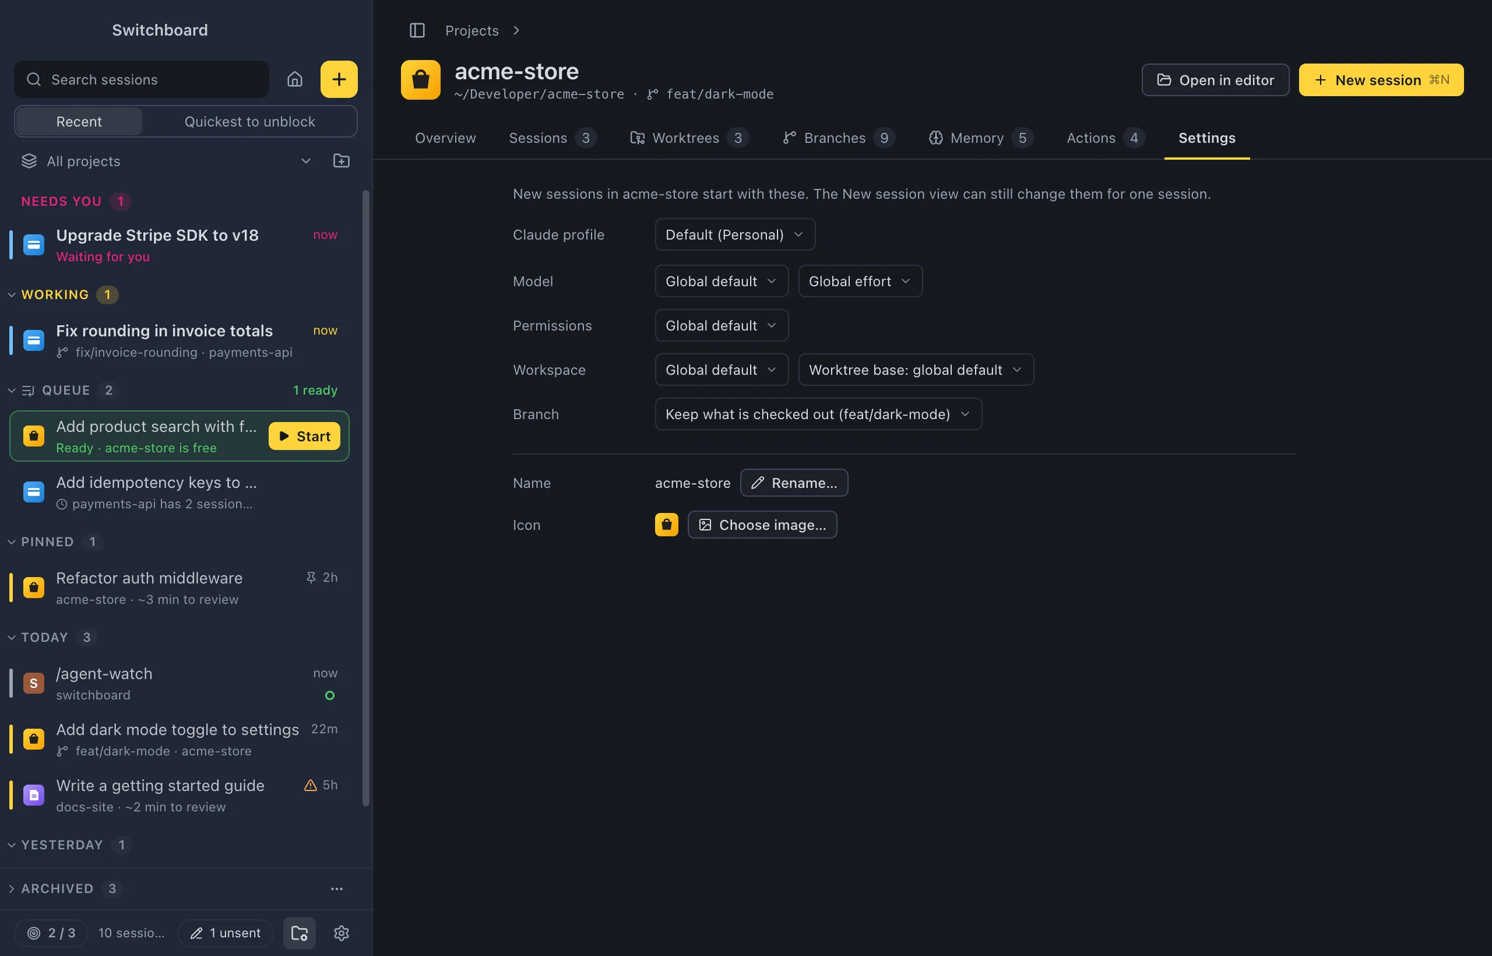Open the archived section three-dots menu

336,889
